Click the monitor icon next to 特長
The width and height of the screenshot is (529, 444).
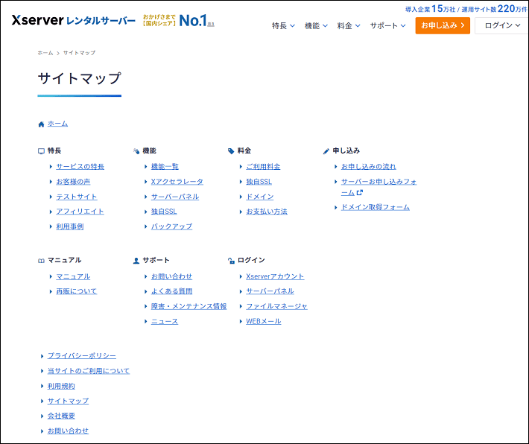(41, 150)
